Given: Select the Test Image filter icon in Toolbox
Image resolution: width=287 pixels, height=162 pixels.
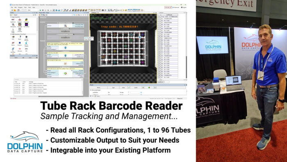Looking at the screenshot, I should pos(20,25).
